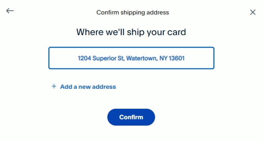The width and height of the screenshot is (263, 141).
Task: Select the 1204 Superior St address
Action: click(x=131, y=58)
